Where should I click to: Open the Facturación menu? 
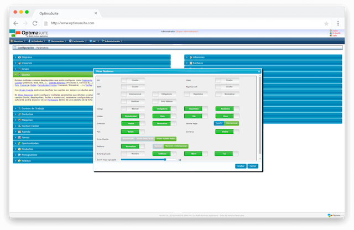pos(77,41)
